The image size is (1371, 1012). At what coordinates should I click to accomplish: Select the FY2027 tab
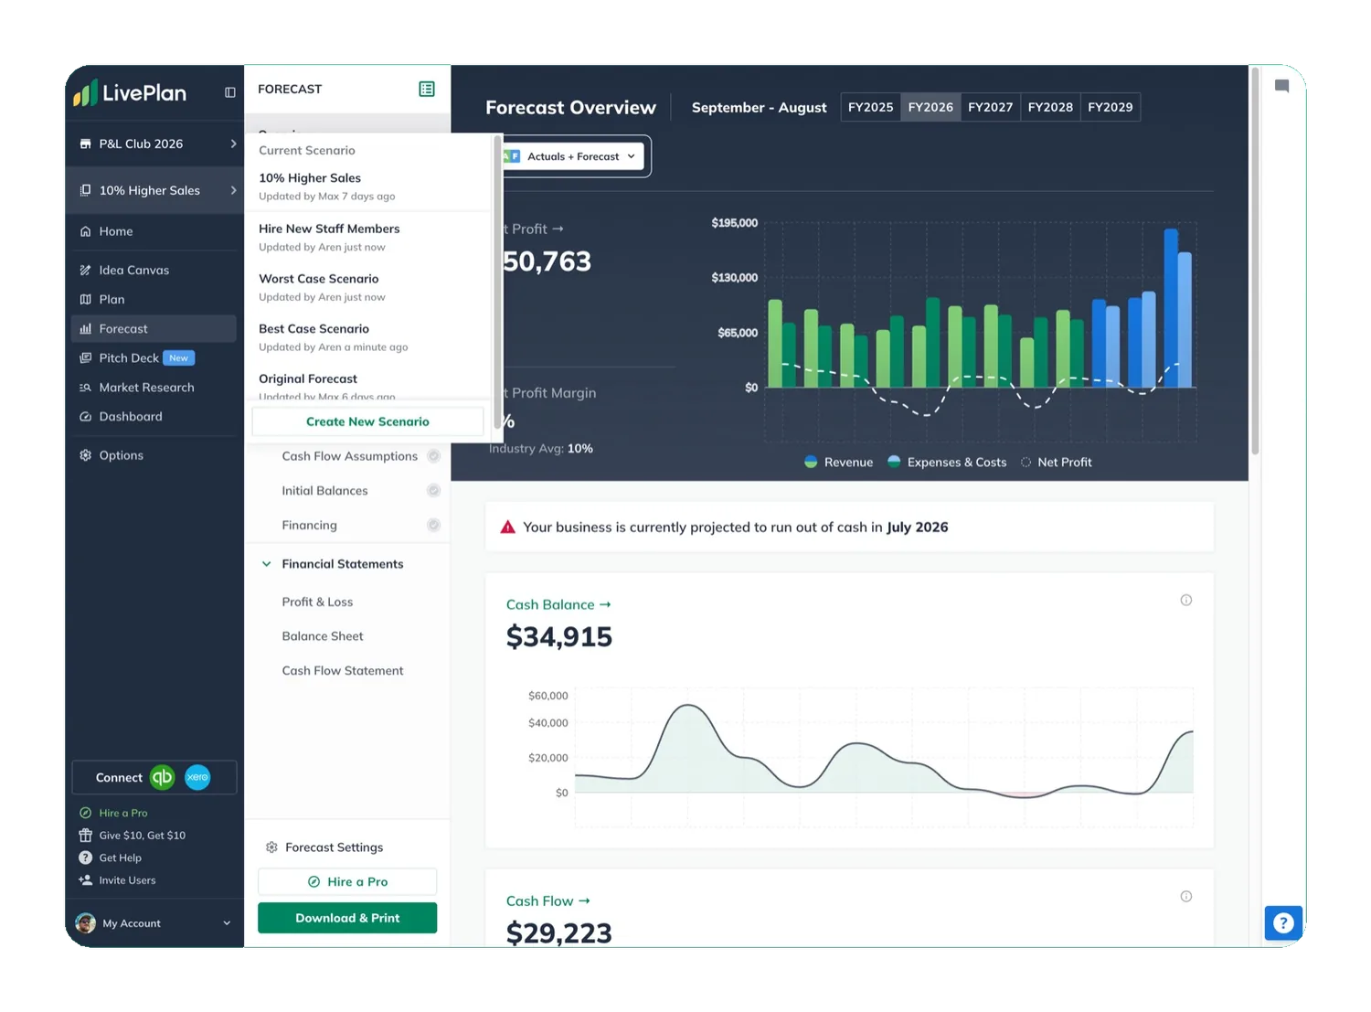point(991,107)
